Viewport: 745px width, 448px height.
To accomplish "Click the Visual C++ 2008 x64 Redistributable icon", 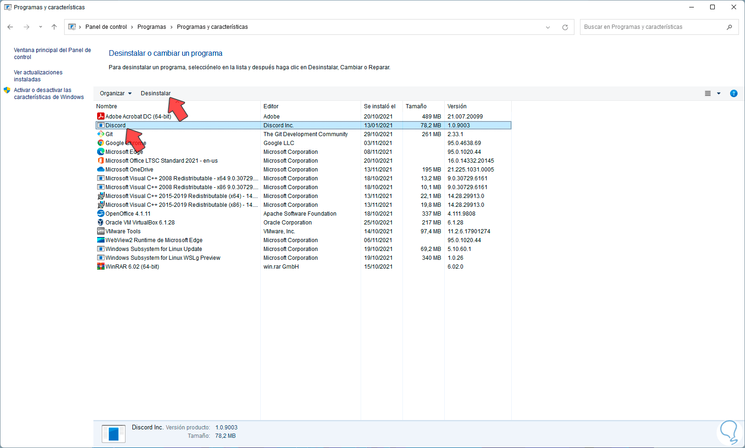I will (x=100, y=178).
